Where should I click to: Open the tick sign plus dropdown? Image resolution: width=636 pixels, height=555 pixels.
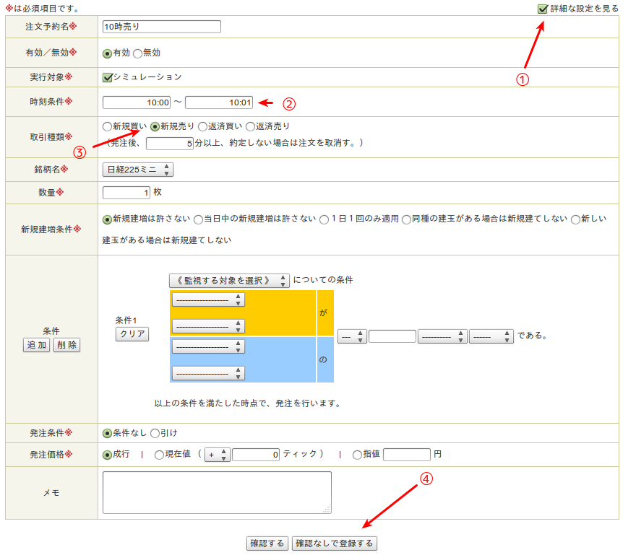(x=218, y=455)
